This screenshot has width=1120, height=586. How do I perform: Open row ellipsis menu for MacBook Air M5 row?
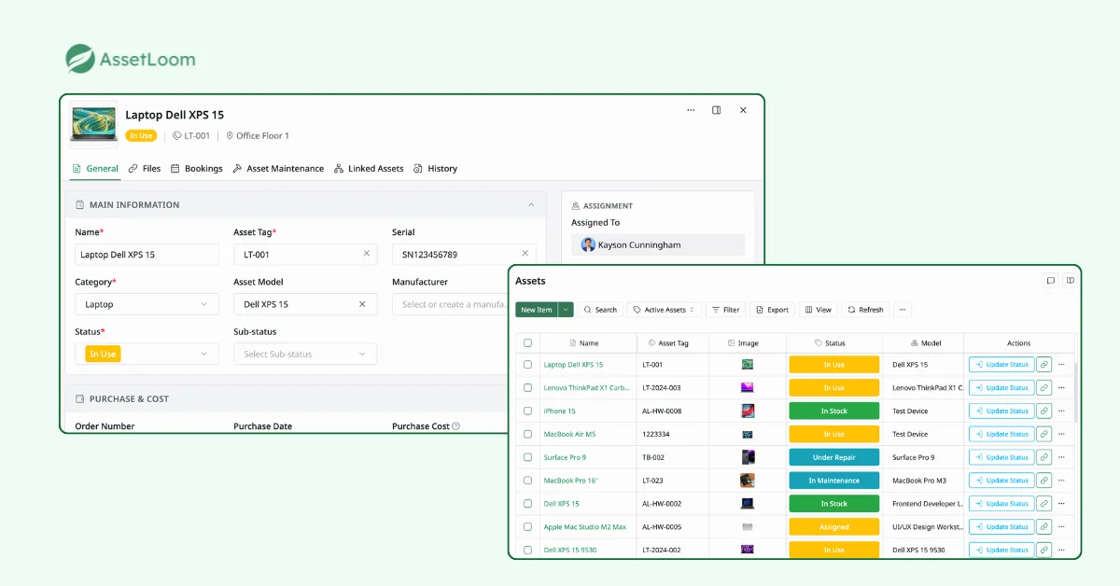click(1061, 434)
